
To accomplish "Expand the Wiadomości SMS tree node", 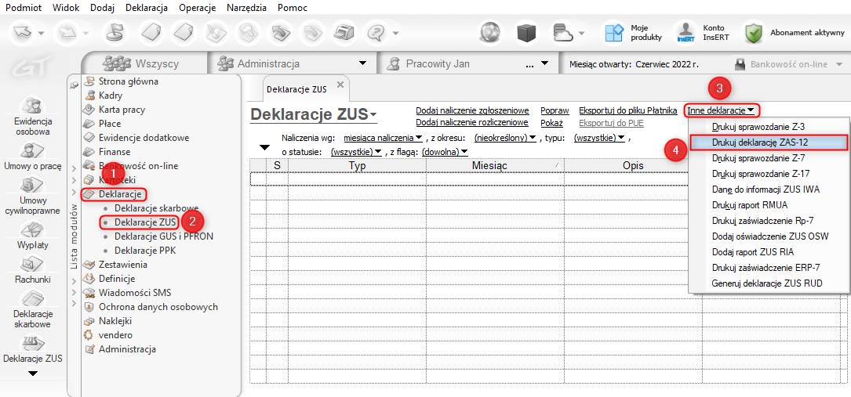I will (75, 293).
